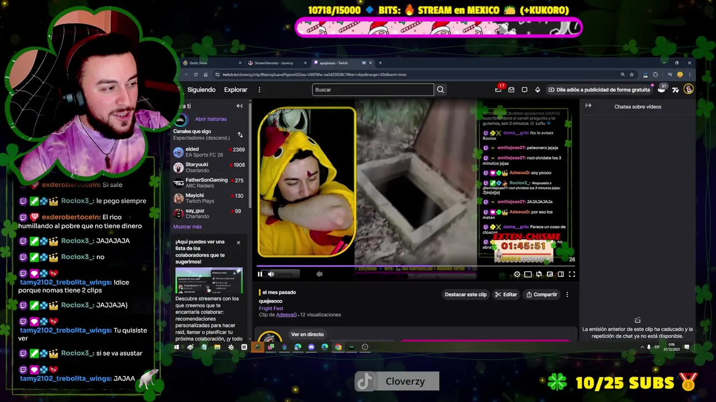Click the browser address bar URL

[x=314, y=74]
